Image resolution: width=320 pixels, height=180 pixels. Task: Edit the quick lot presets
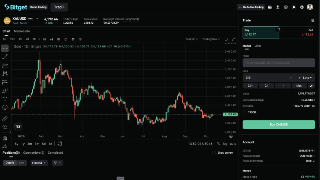[311, 86]
